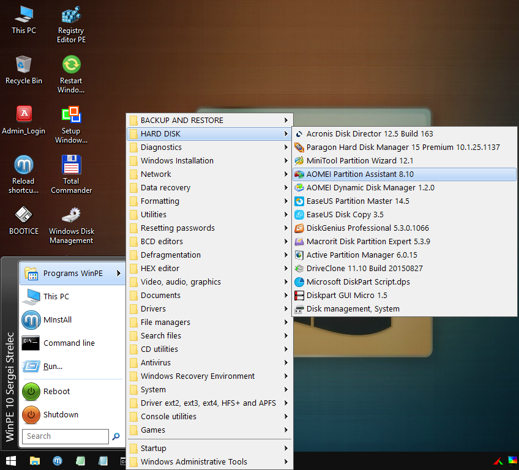Launch AOMEI Partition Assistant 8.10
This screenshot has width=519, height=470.
[x=404, y=174]
